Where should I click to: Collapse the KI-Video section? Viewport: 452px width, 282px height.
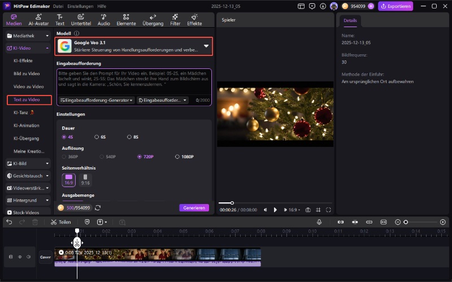point(28,48)
